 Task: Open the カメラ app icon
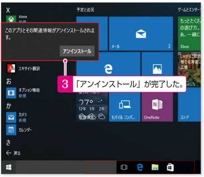(11, 117)
